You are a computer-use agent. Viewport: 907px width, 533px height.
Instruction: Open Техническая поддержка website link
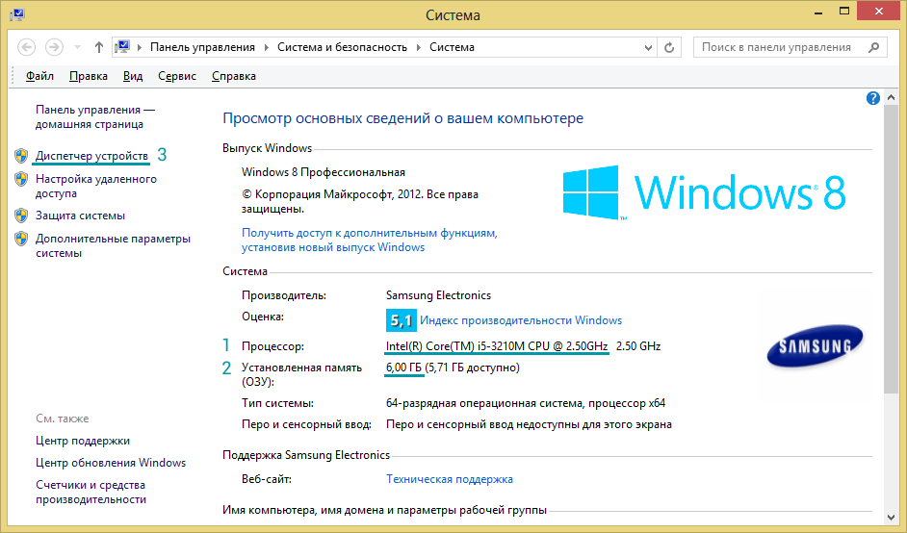(450, 479)
